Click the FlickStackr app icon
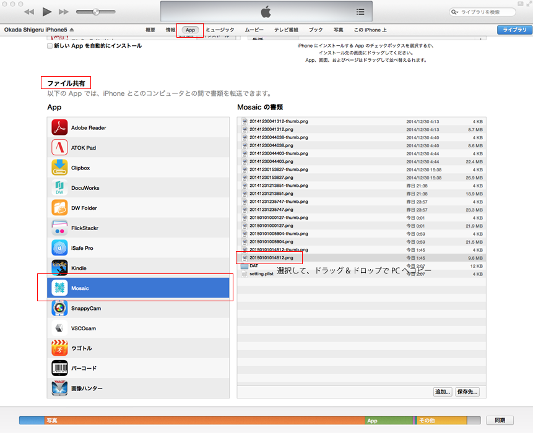 (59, 228)
